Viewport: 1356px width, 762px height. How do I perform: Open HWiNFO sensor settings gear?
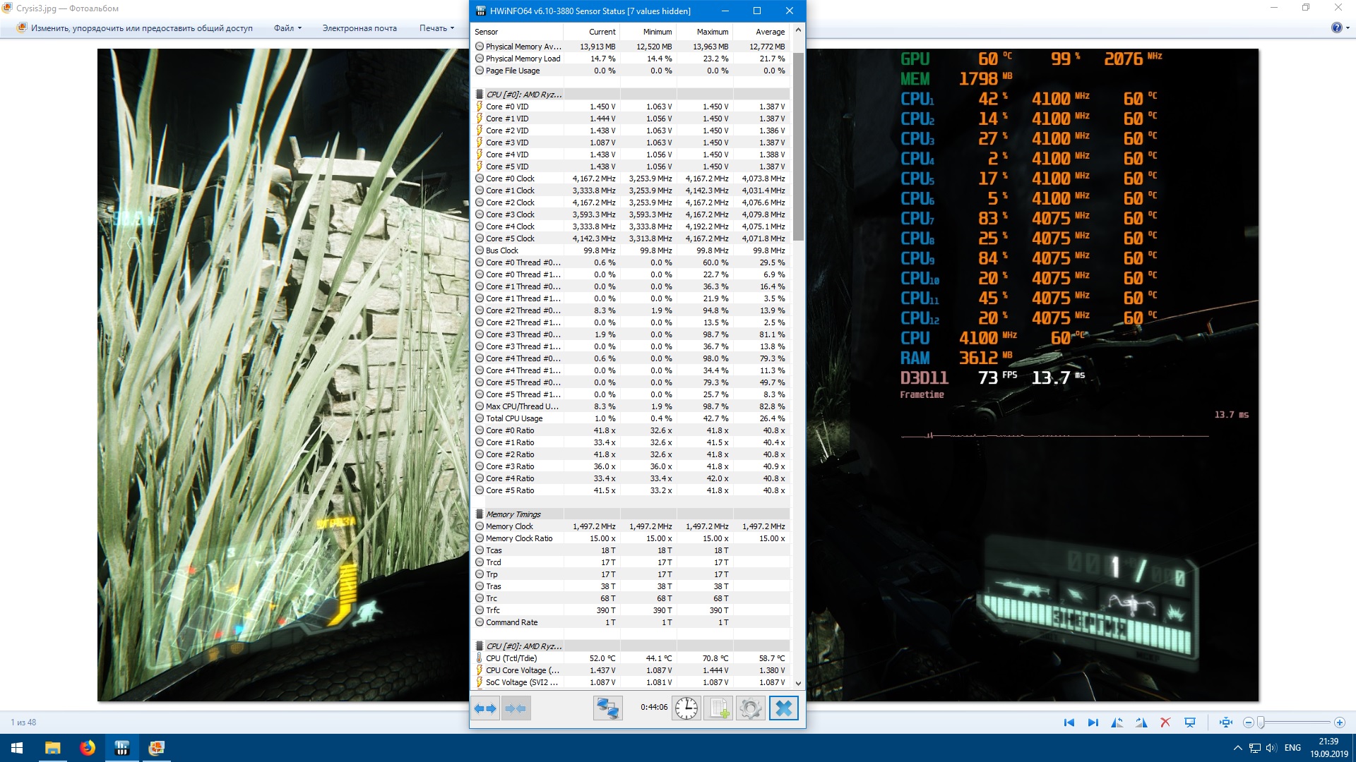pos(750,708)
